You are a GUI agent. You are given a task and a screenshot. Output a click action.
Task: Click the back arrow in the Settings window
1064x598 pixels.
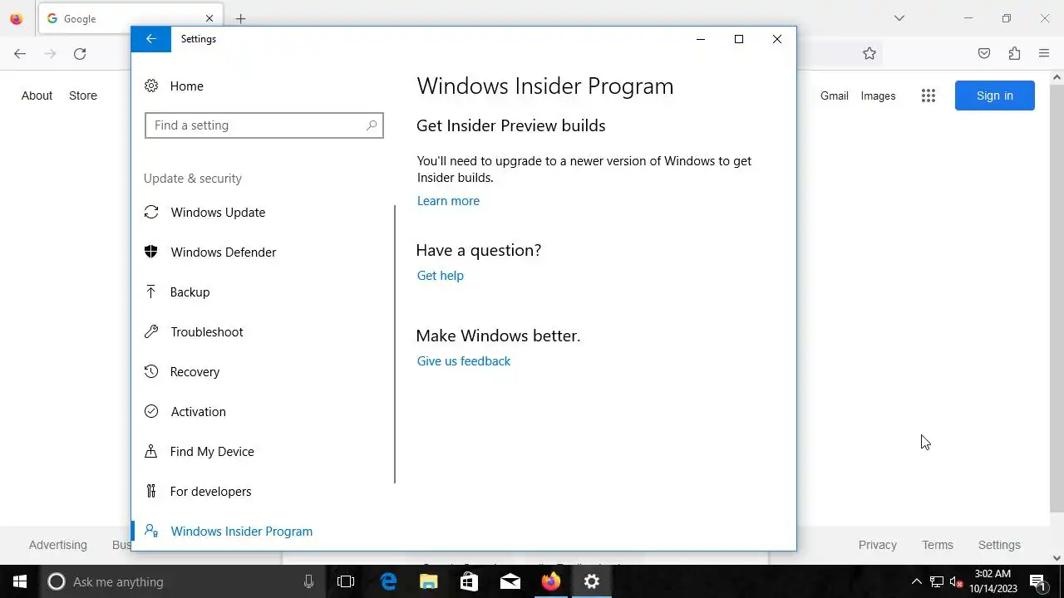[x=150, y=39]
